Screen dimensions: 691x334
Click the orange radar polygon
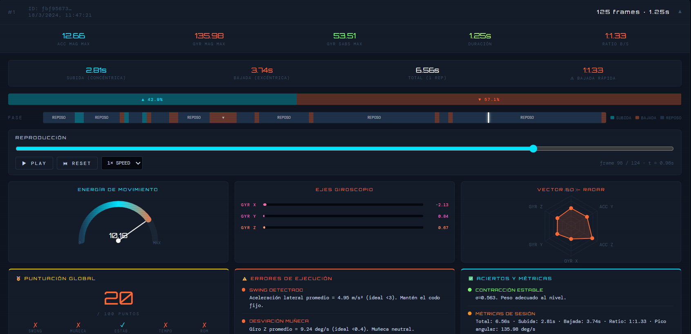tap(574, 225)
